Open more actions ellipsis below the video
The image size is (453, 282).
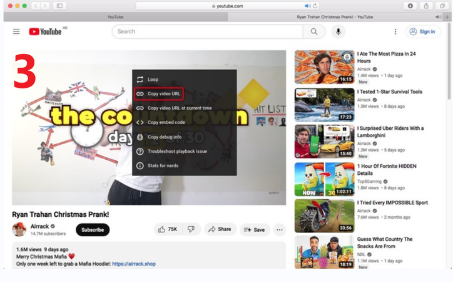279,229
